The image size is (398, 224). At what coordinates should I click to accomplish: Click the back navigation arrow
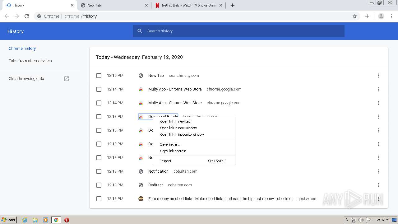point(7,16)
